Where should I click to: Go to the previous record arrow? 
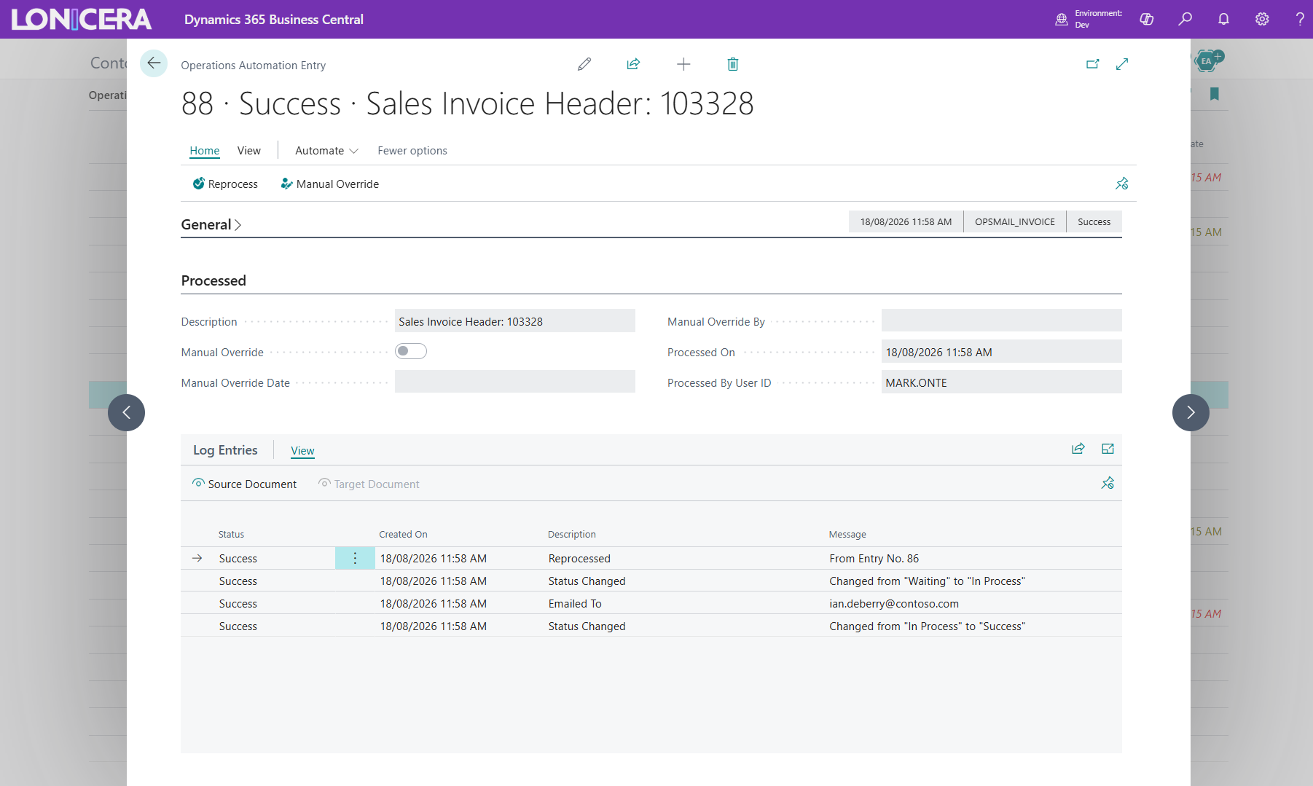click(x=126, y=412)
